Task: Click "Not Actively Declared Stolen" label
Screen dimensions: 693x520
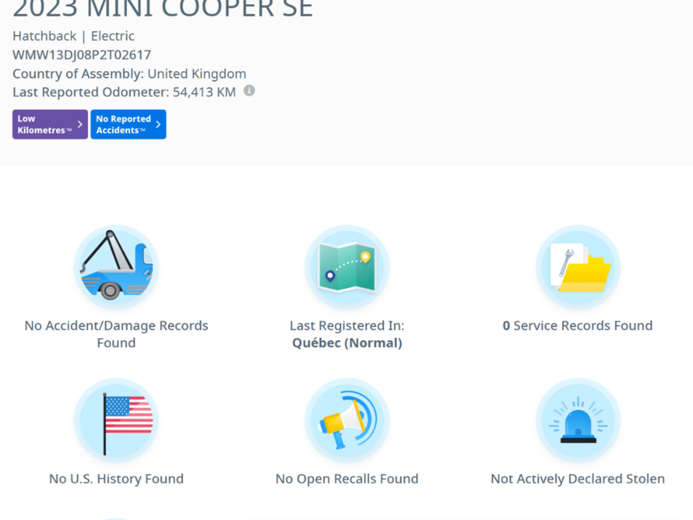Action: pos(578,479)
